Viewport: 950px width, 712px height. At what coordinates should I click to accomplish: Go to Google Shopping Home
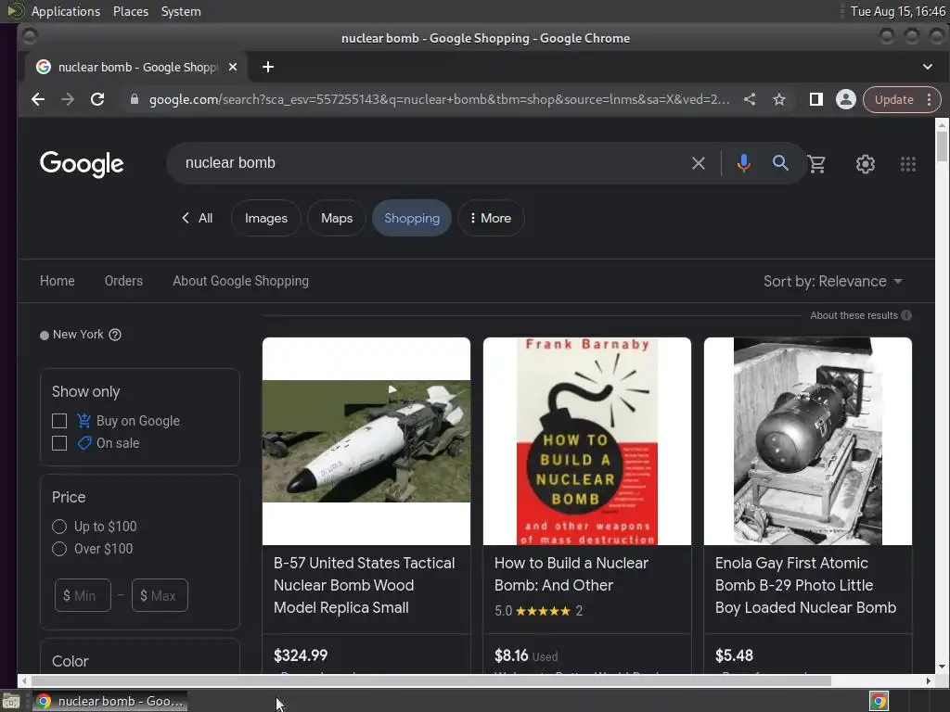(58, 281)
